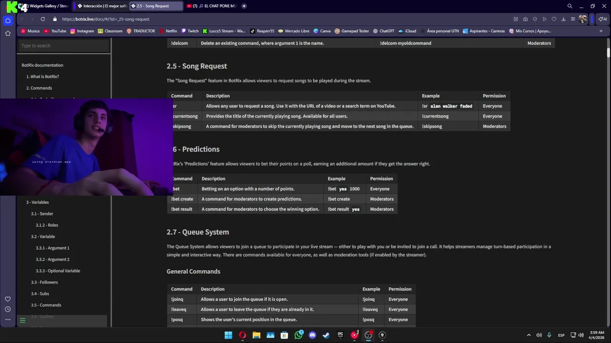Switch to EL CHAT PONE MU YouTube tab
Screen dimensions: 611x343
coord(211,6)
